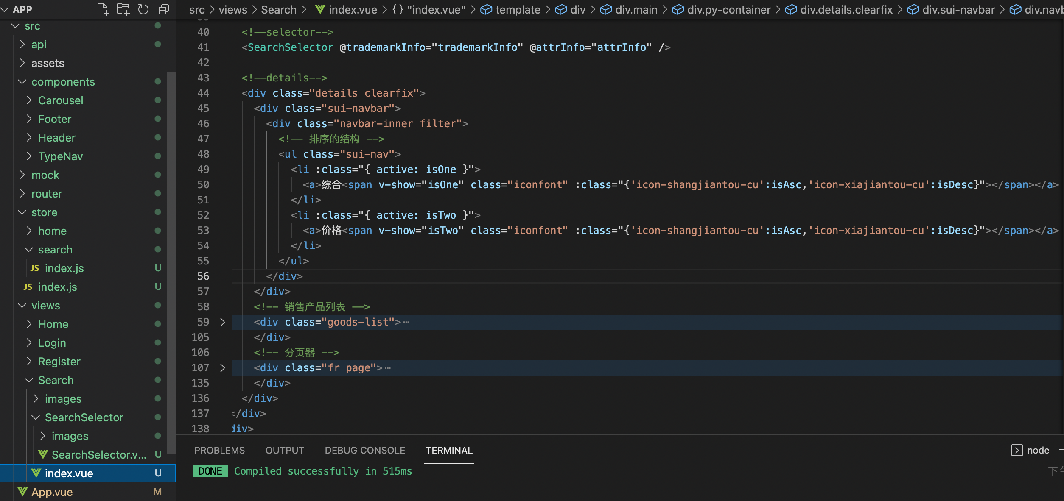
Task: Unfold the goods-list div at line 59
Action: (x=223, y=322)
